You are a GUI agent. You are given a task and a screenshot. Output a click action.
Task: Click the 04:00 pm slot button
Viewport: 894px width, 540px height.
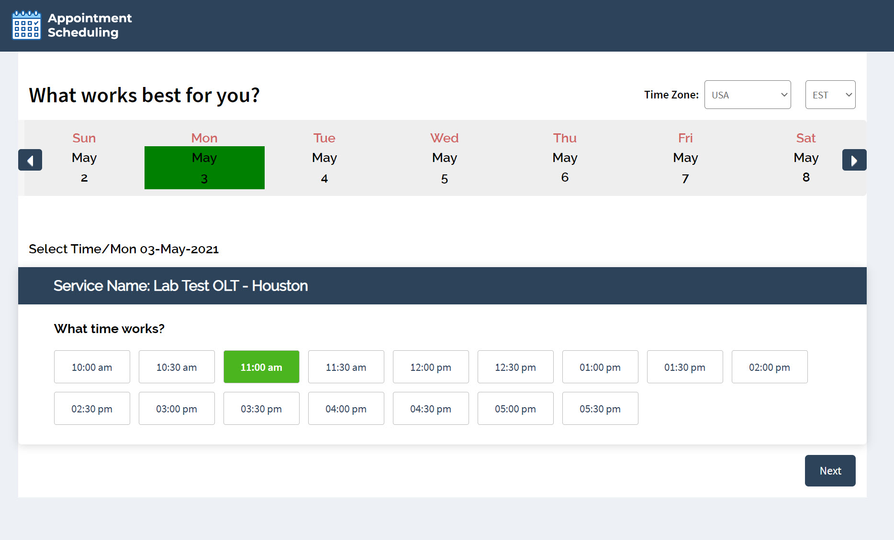tap(346, 409)
